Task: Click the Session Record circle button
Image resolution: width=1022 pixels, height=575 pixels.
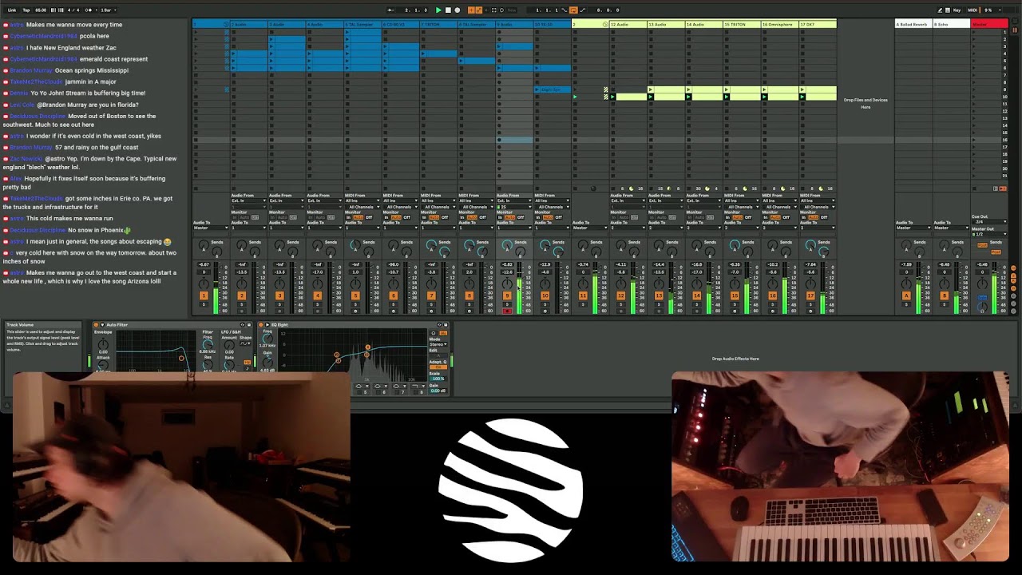Action: tap(501, 10)
